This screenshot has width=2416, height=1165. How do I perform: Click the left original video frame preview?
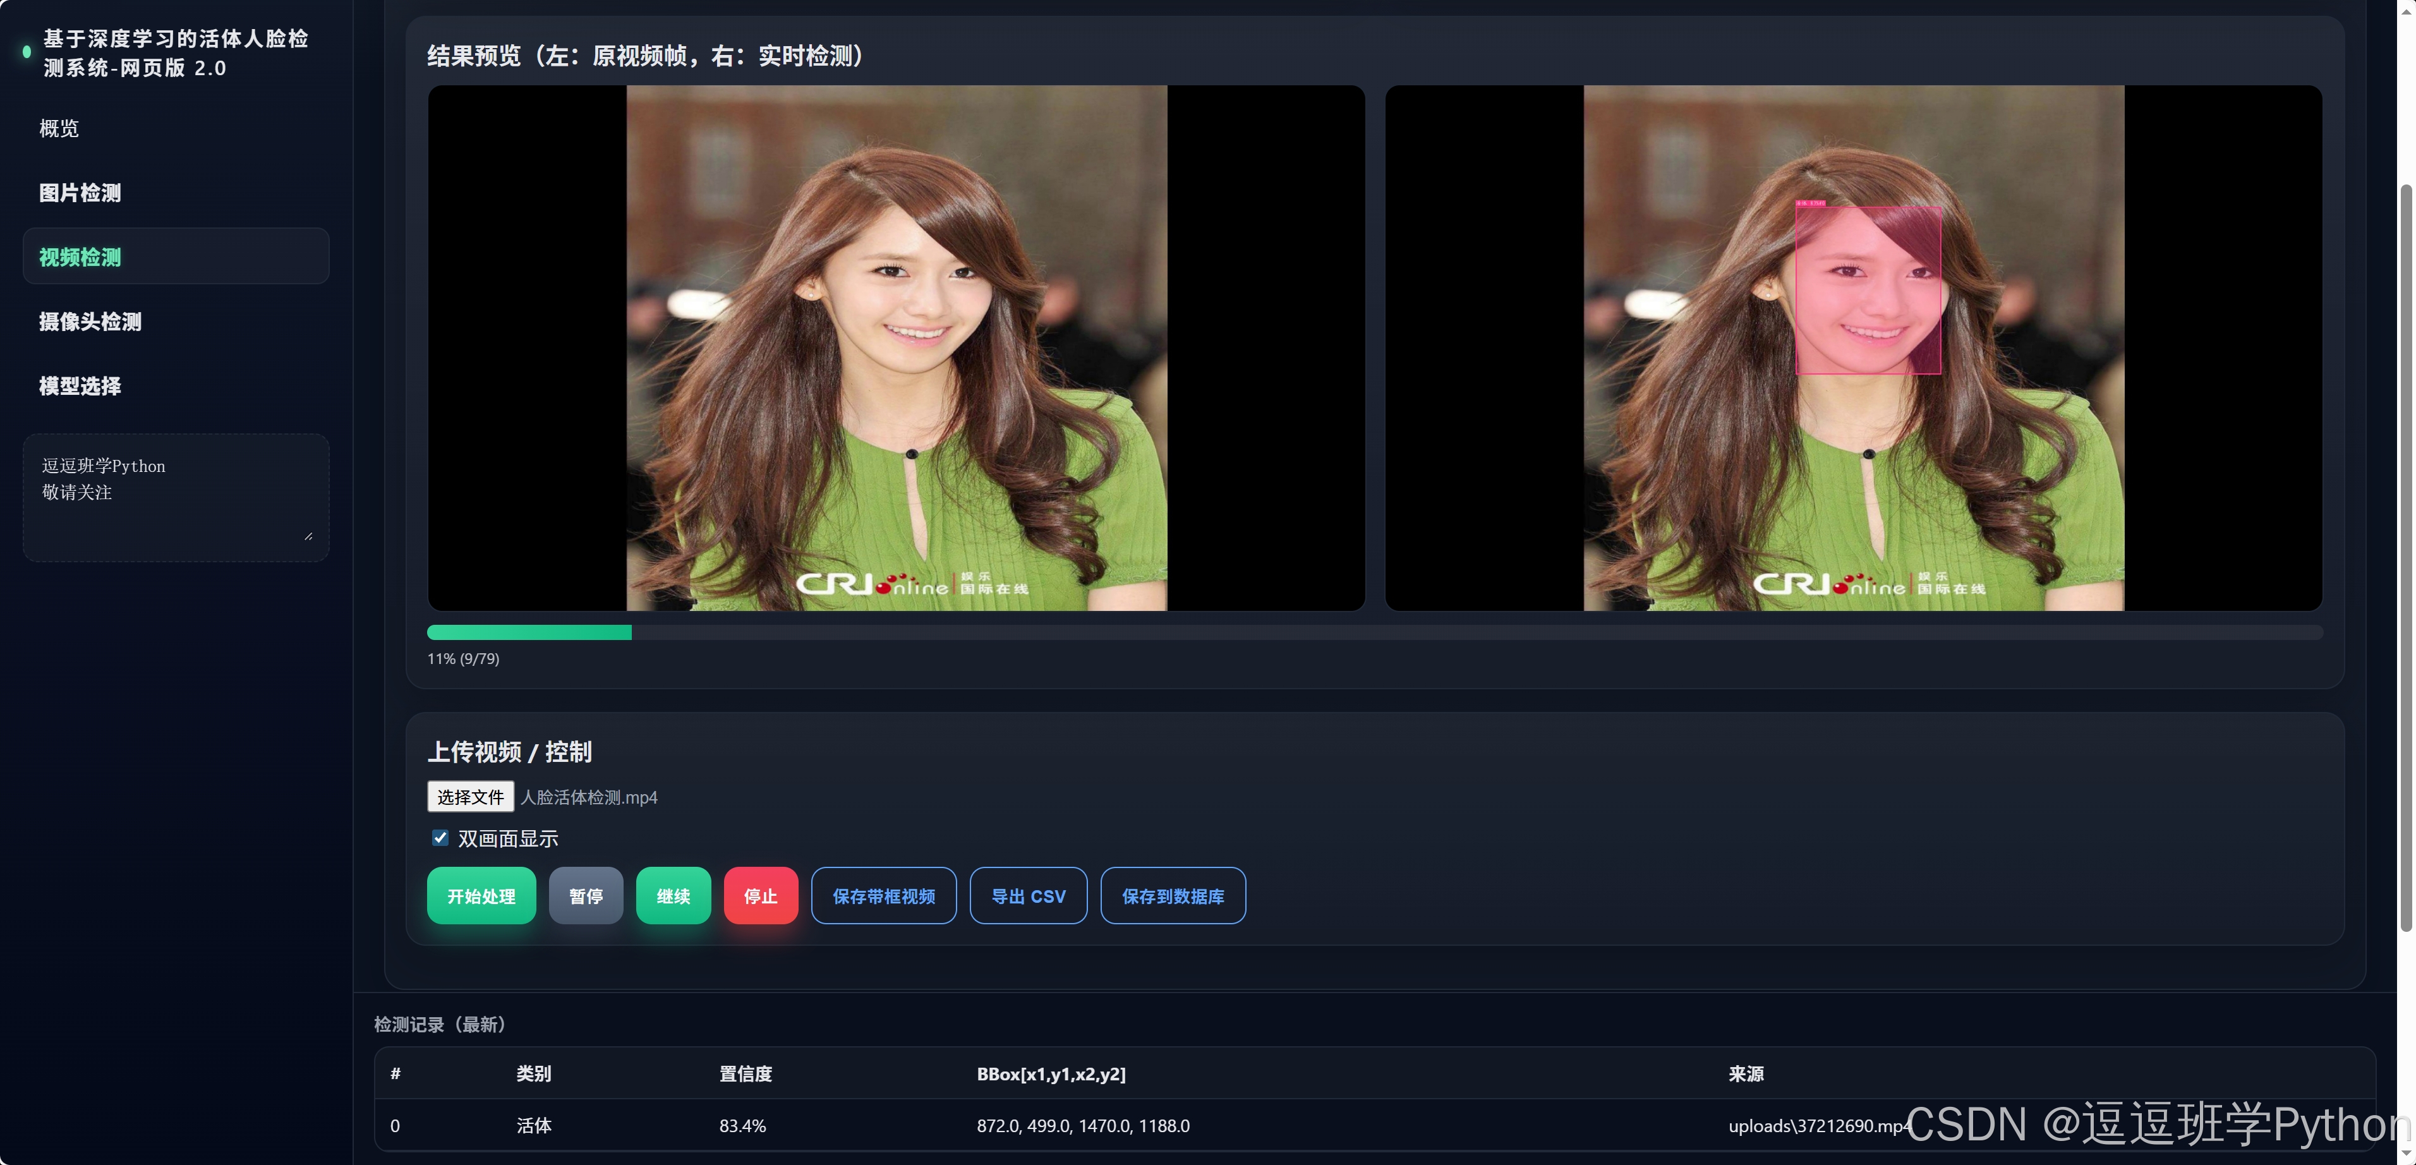(x=896, y=348)
